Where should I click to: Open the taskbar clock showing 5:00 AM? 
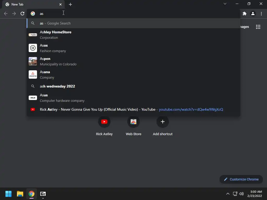tap(255, 194)
